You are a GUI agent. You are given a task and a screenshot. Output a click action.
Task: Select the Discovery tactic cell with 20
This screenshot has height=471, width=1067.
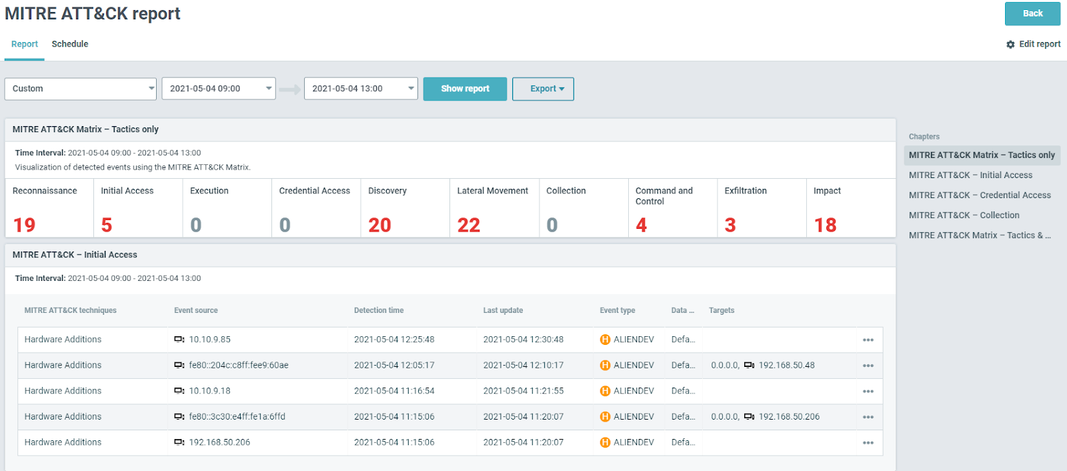[x=405, y=207]
